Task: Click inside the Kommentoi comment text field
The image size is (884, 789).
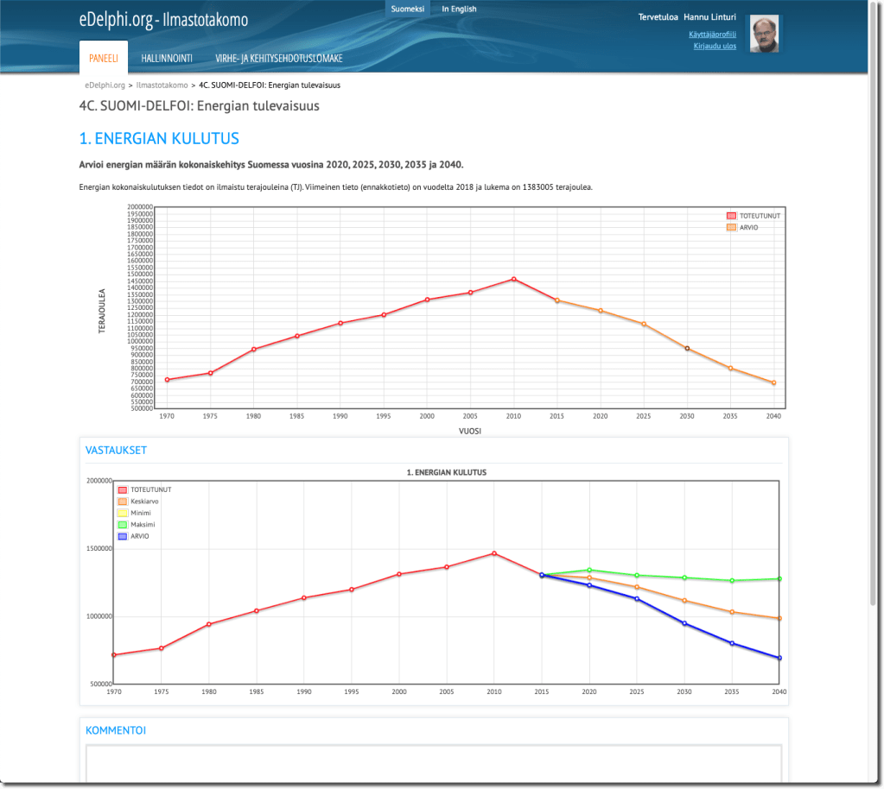Action: [433, 764]
